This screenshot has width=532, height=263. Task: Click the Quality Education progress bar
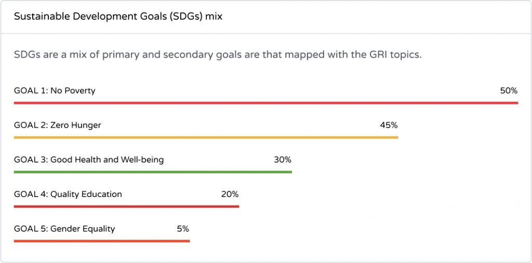click(127, 206)
